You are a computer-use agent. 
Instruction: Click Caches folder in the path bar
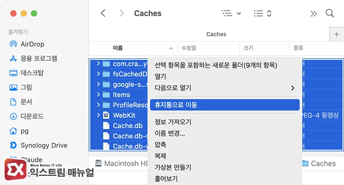[x=319, y=163]
